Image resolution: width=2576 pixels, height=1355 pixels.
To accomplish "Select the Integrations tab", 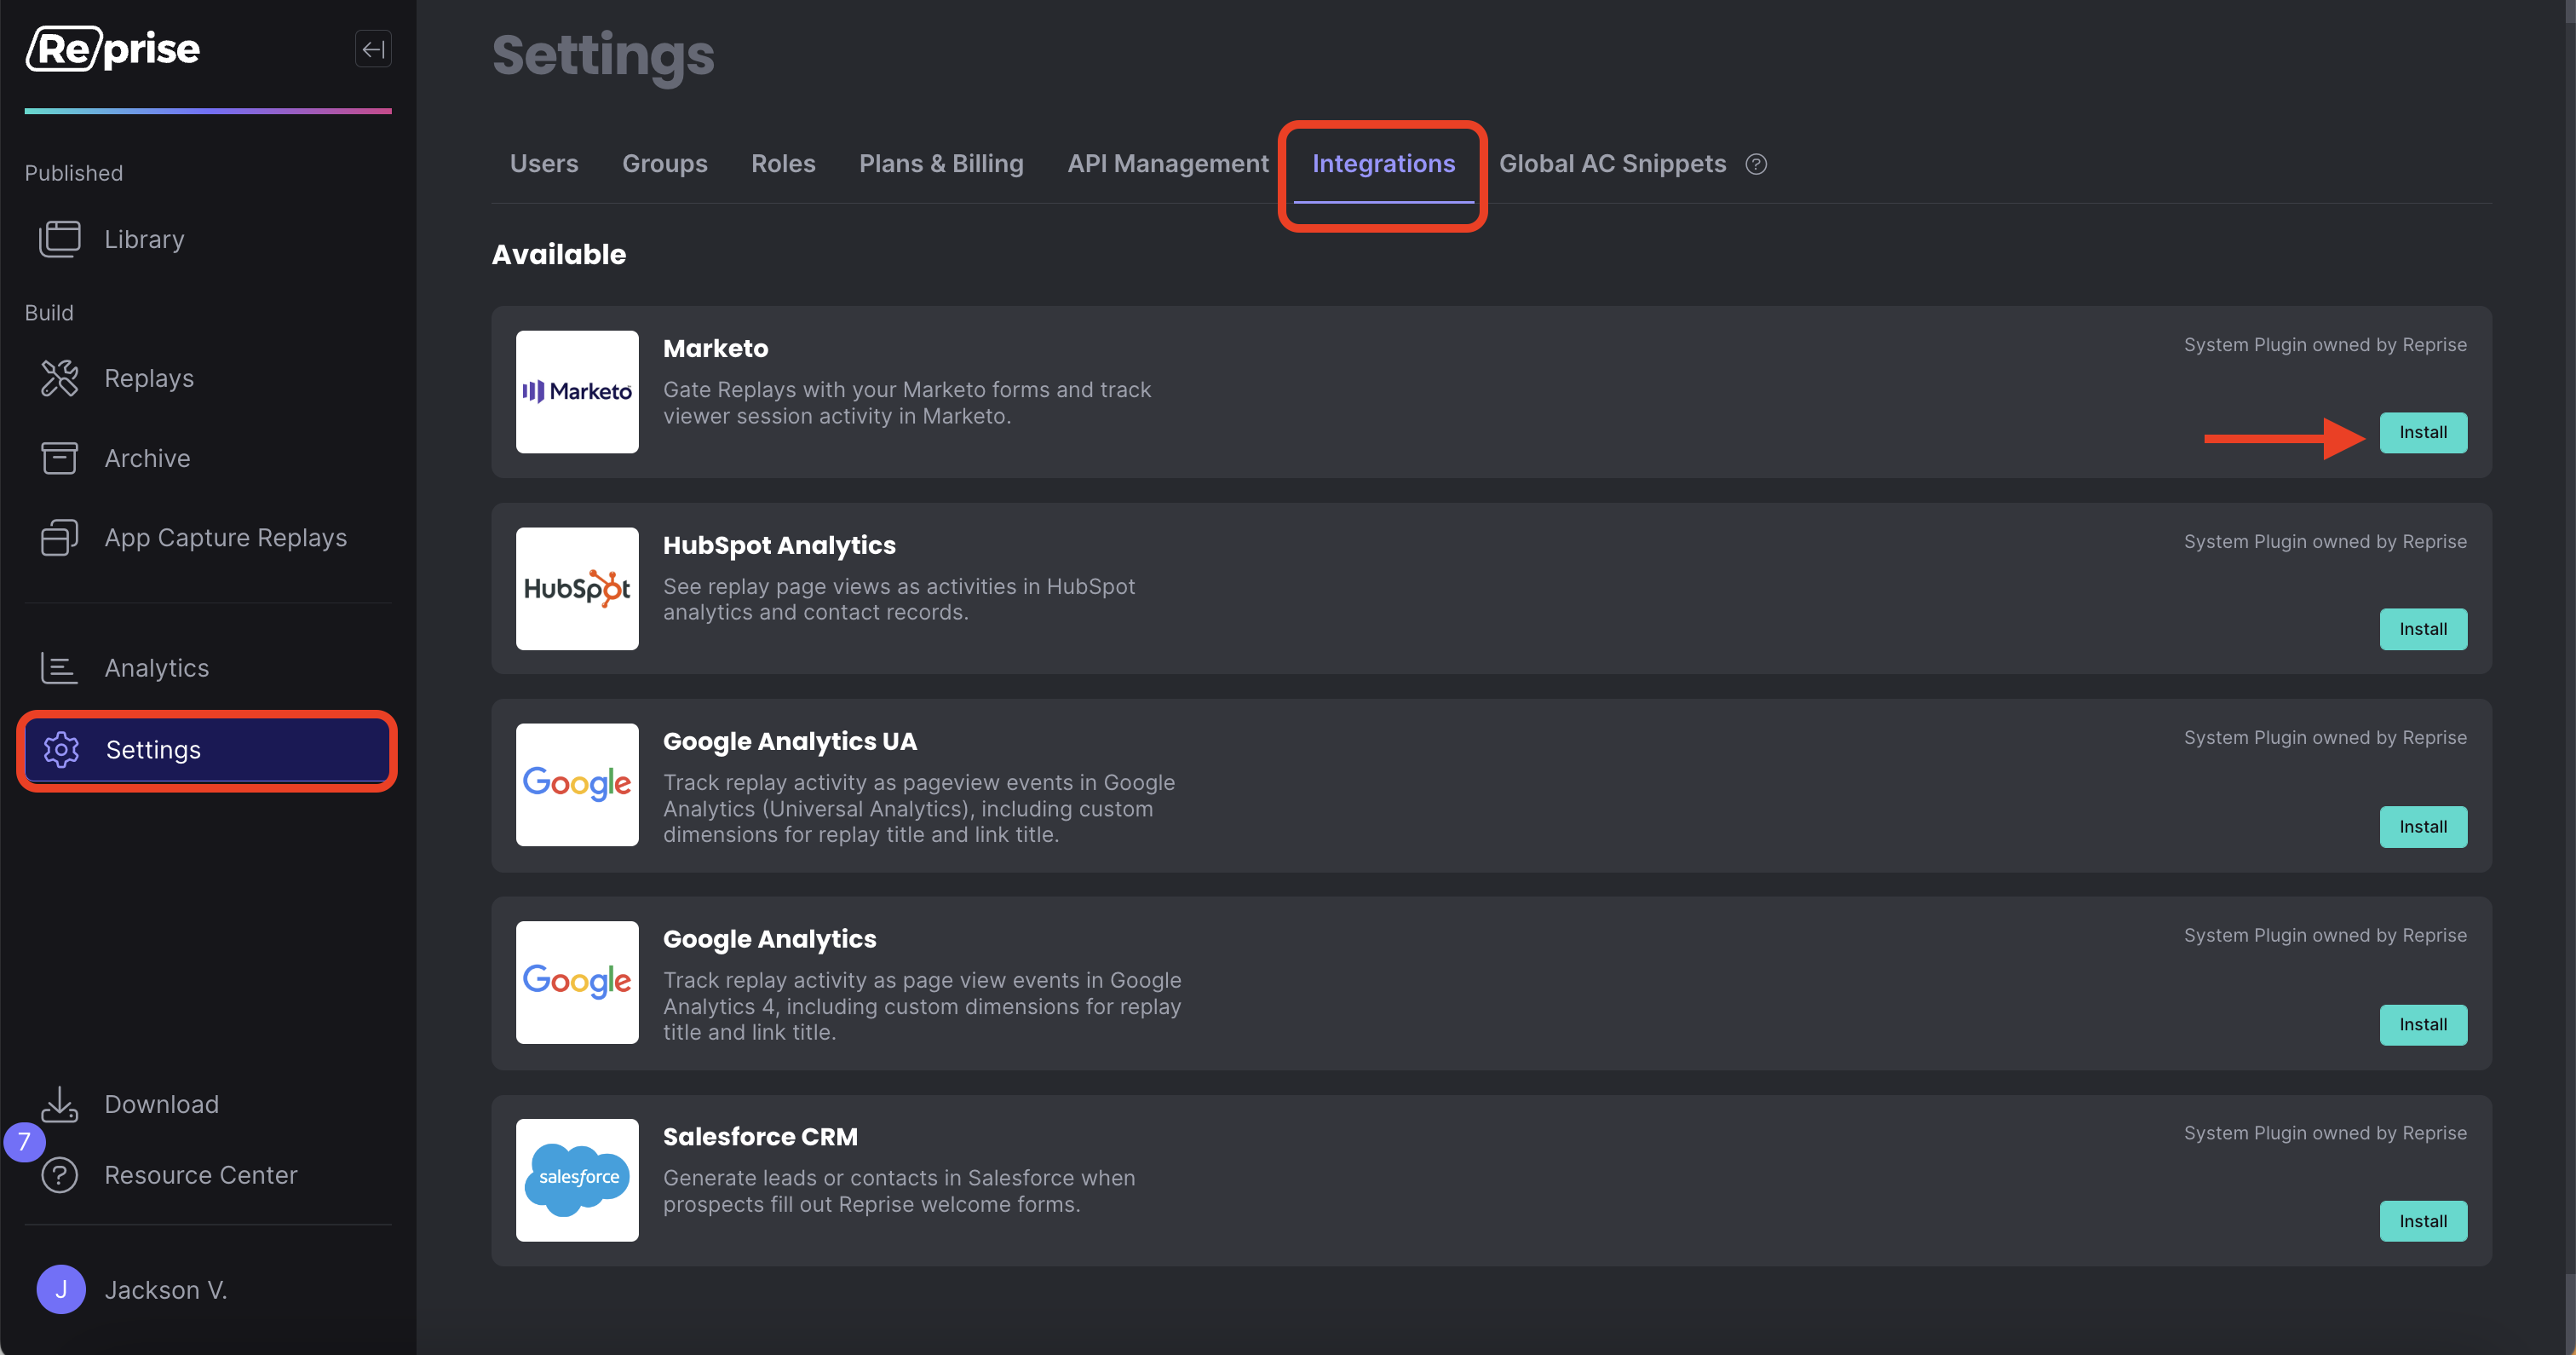I will click(1384, 164).
